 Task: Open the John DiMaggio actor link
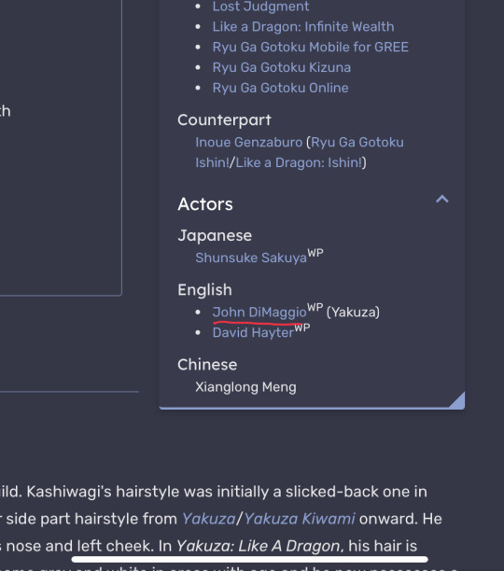coord(259,312)
